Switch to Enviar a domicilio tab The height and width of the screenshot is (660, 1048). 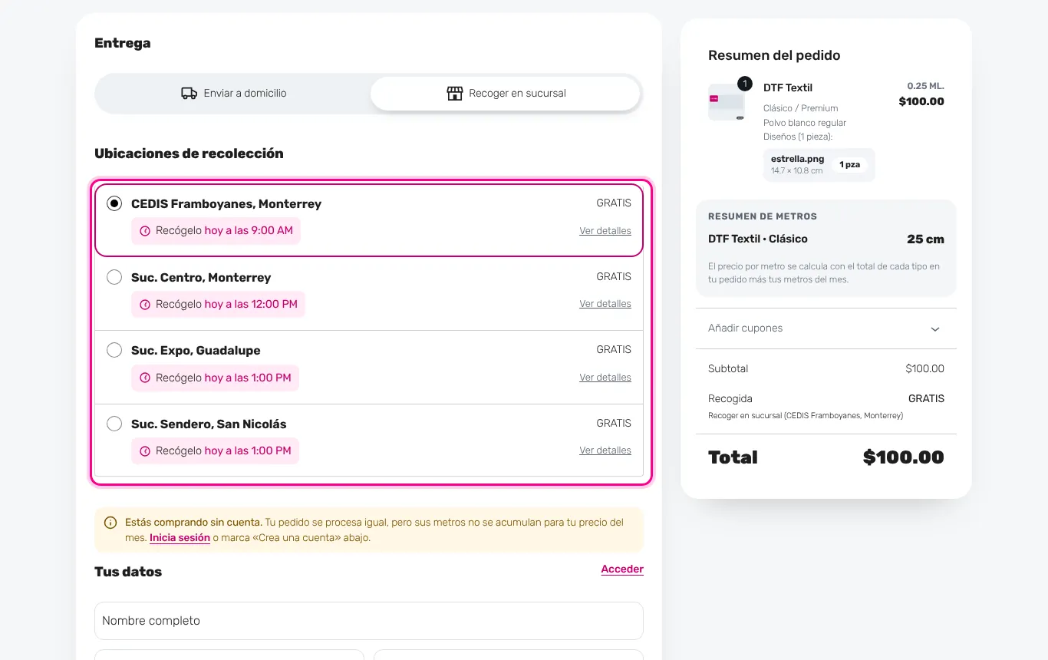[233, 94]
